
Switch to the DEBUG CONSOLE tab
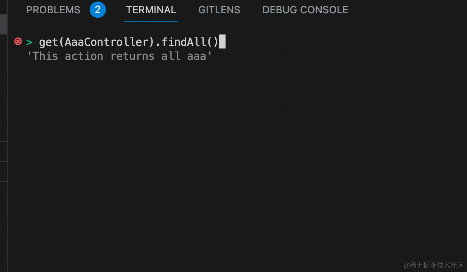(305, 10)
